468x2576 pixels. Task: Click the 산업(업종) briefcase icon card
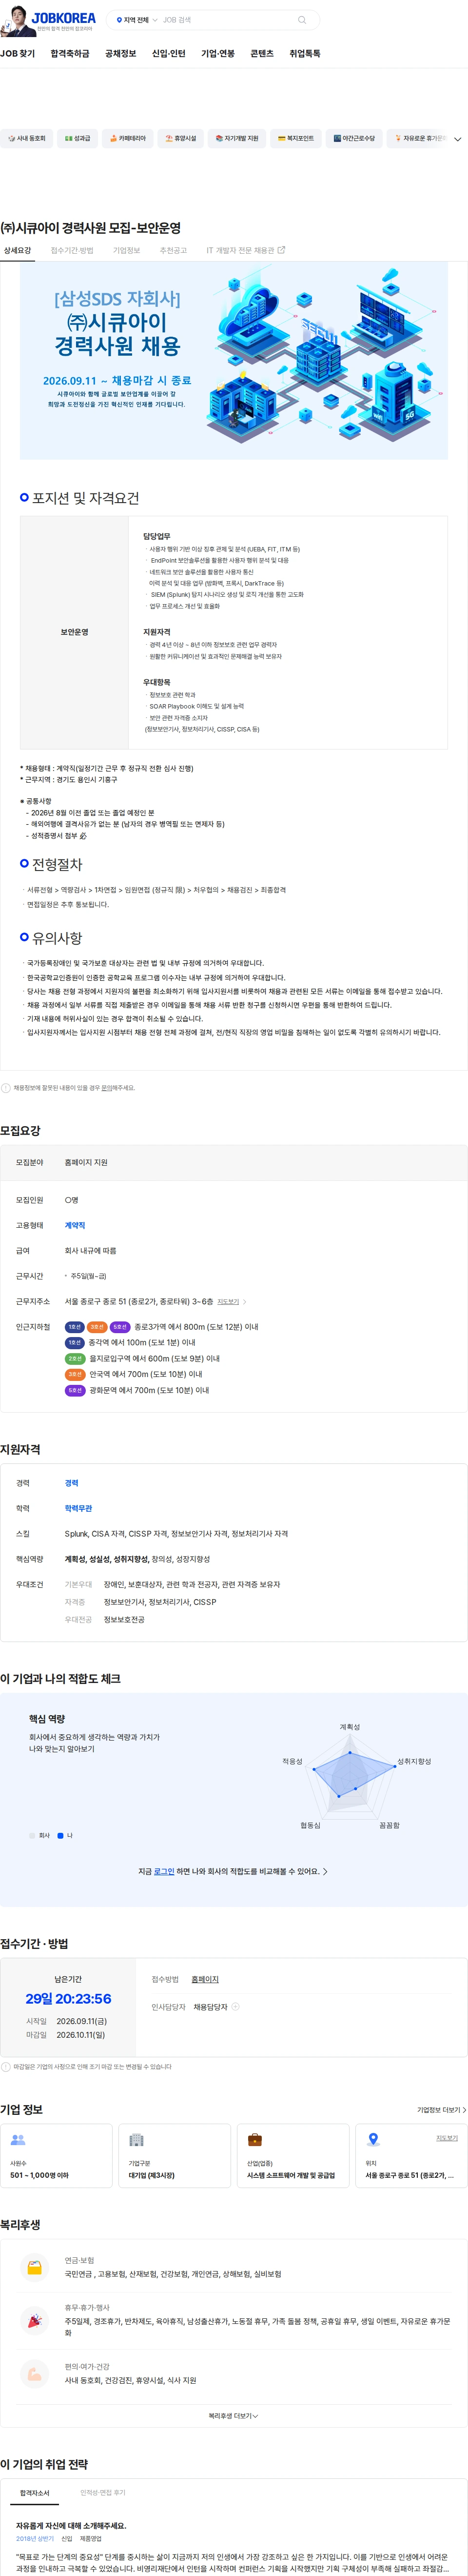(293, 2155)
